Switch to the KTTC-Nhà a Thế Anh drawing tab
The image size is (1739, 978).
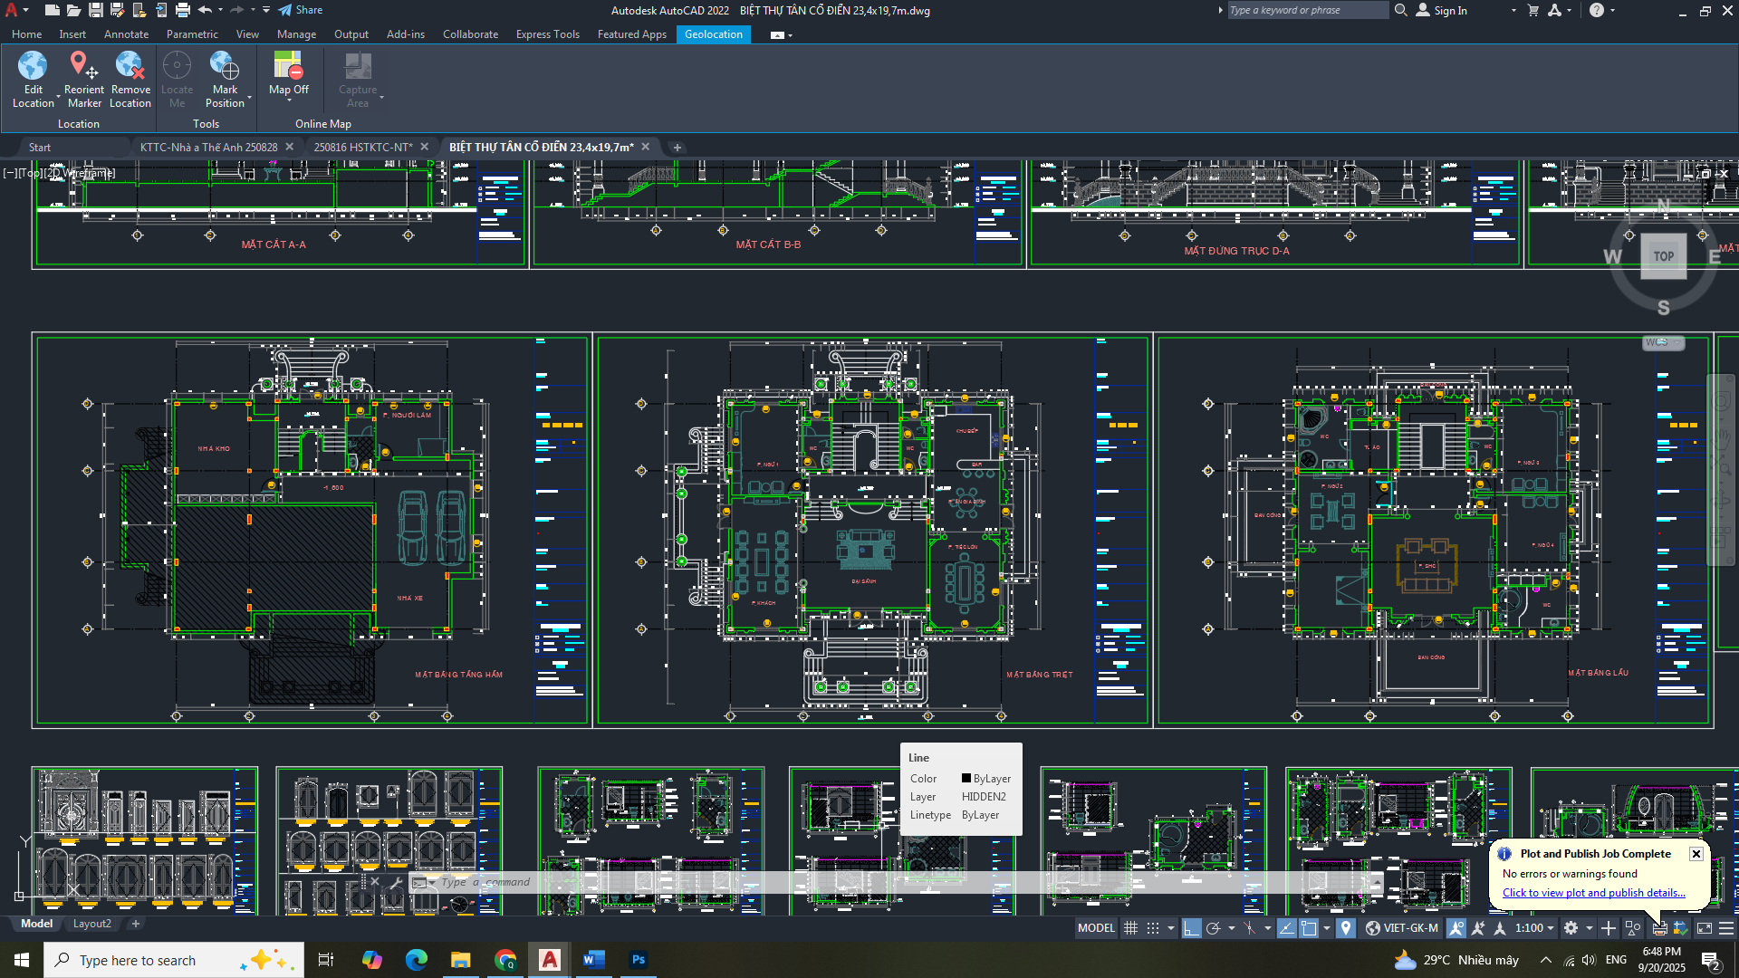click(208, 147)
